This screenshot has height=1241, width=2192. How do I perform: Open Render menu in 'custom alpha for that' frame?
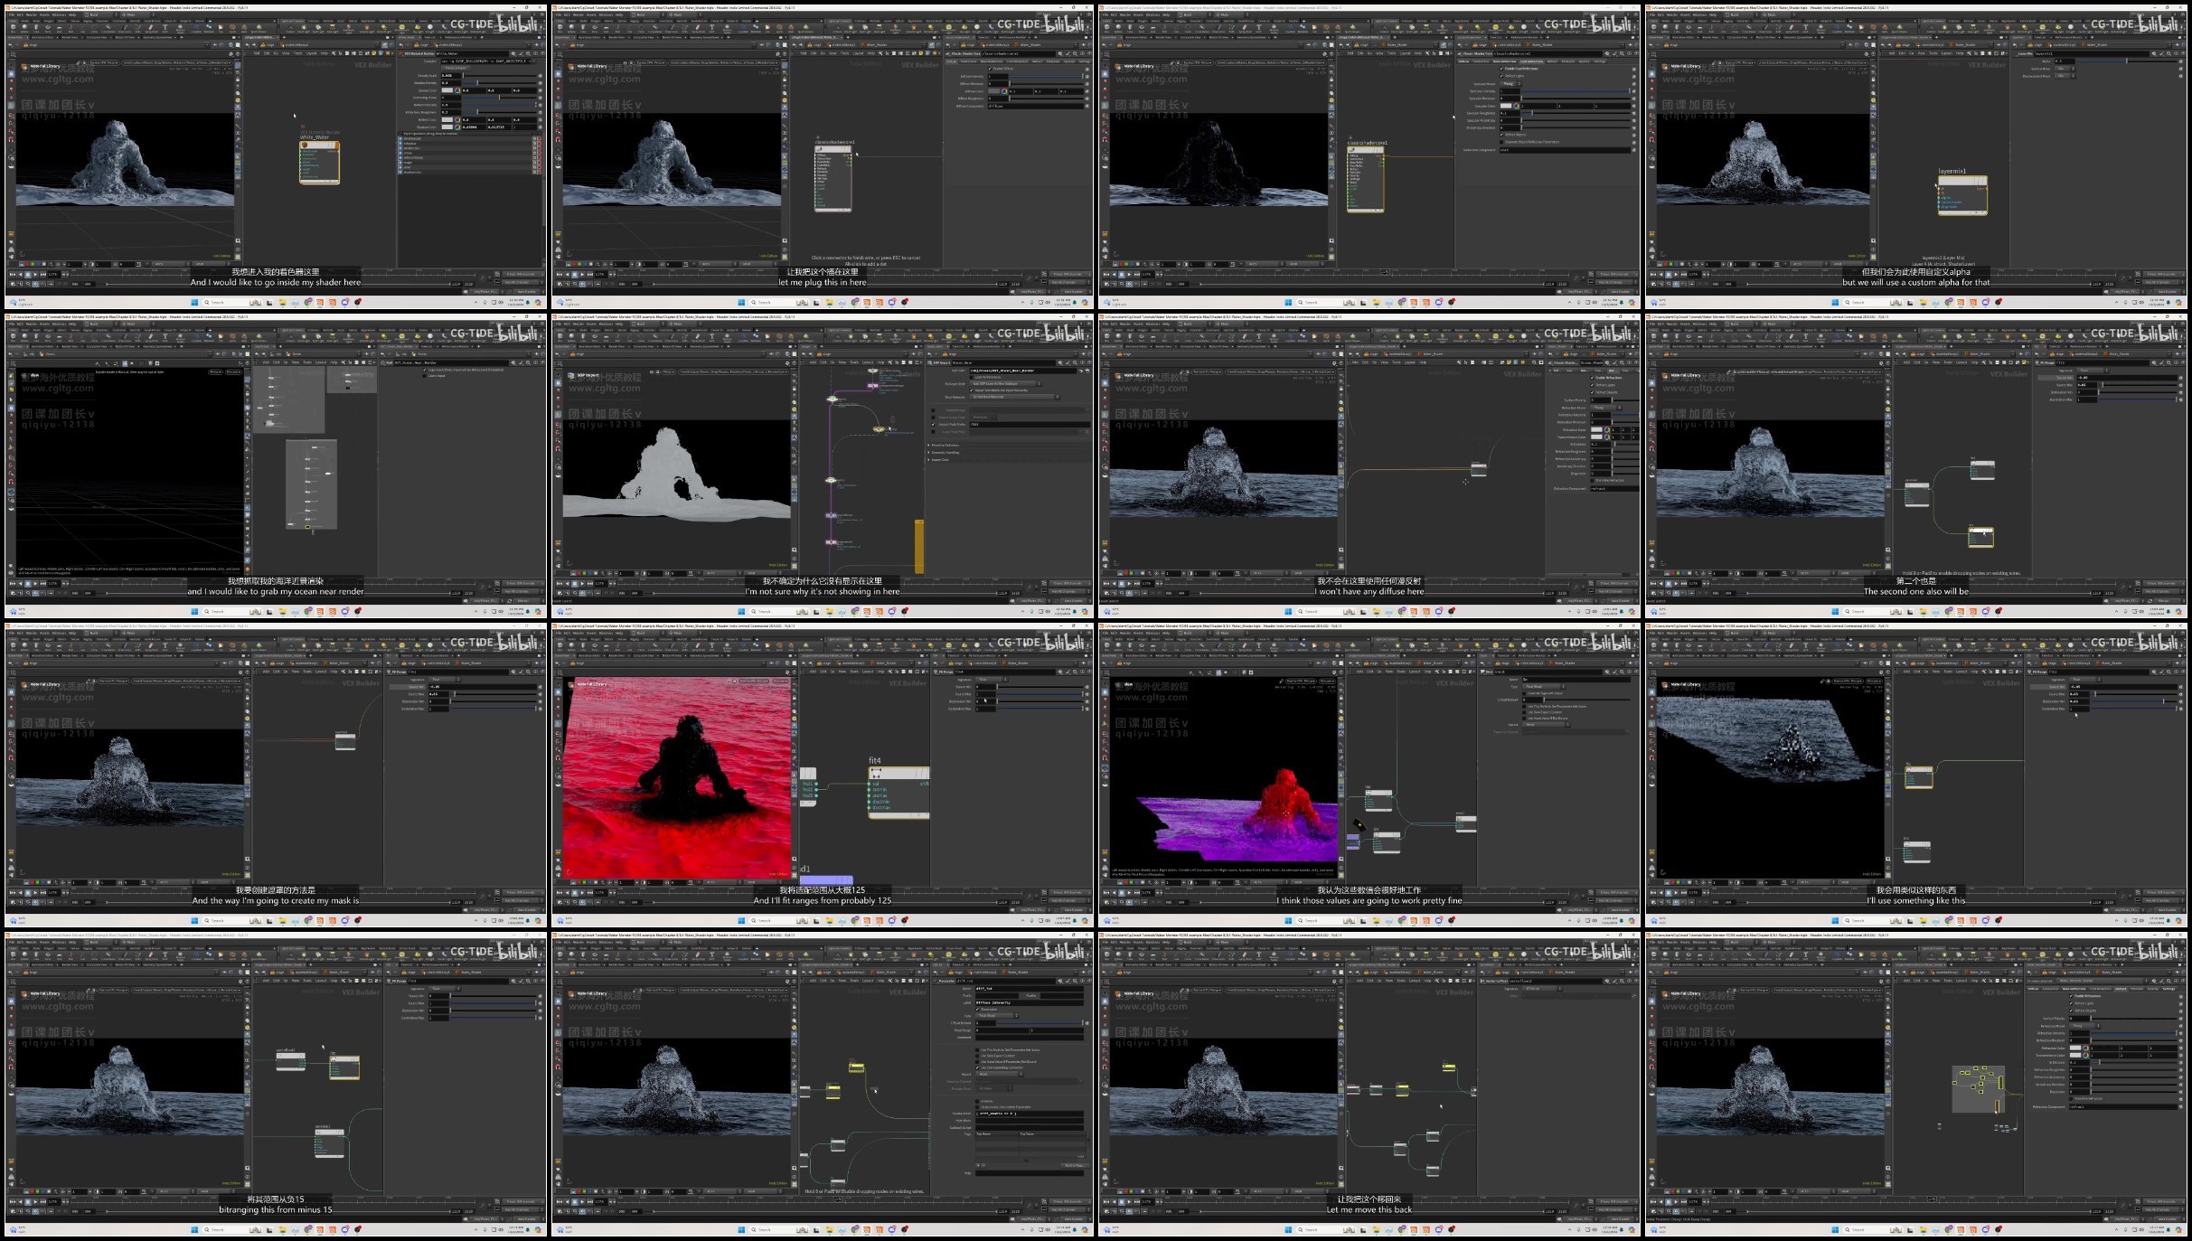click(x=1670, y=14)
